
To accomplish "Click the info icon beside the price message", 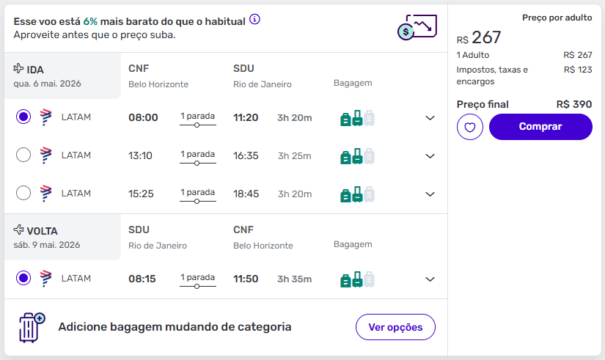I will click(254, 19).
